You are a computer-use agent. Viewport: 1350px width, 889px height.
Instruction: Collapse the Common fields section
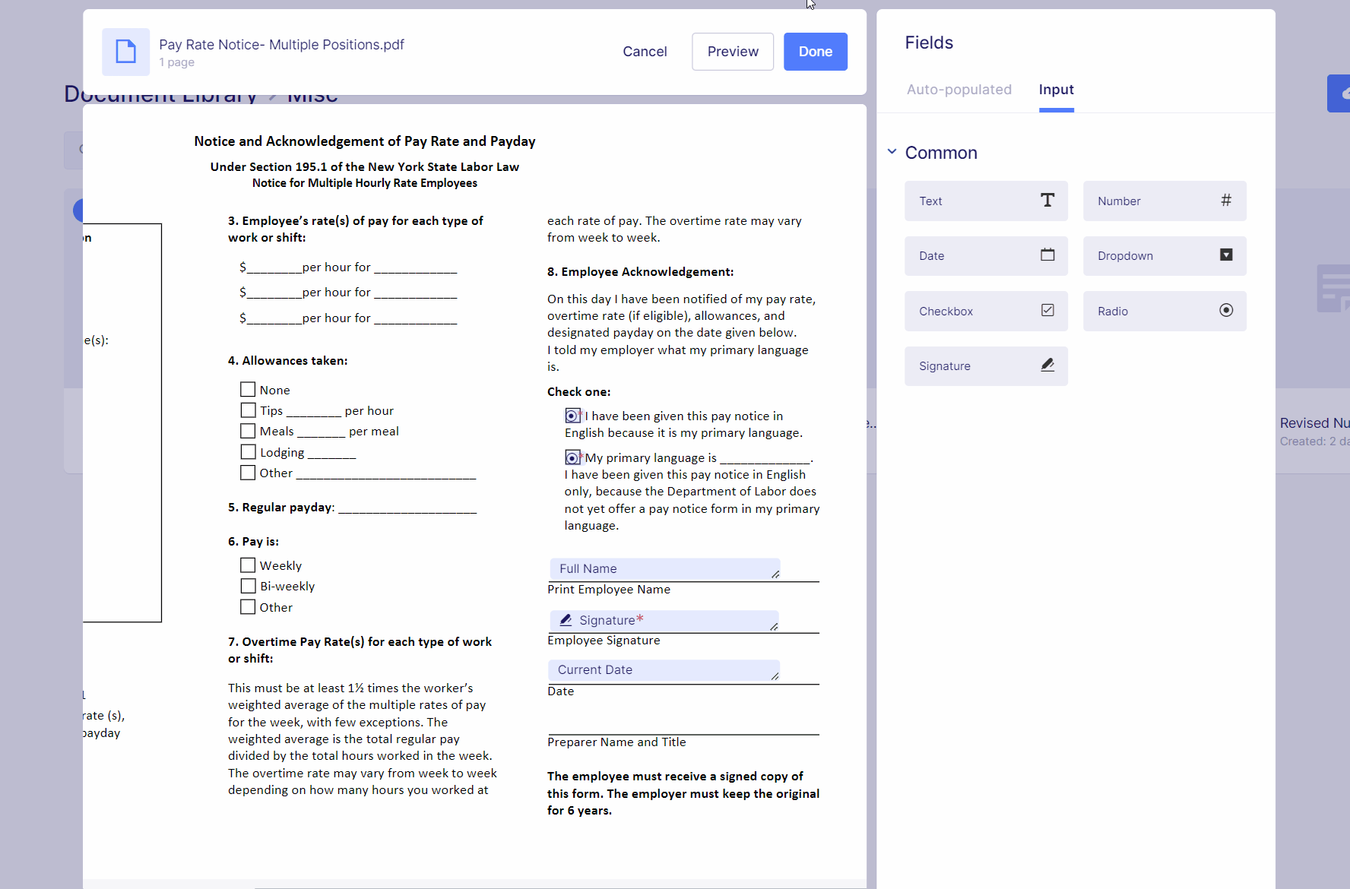pos(892,152)
